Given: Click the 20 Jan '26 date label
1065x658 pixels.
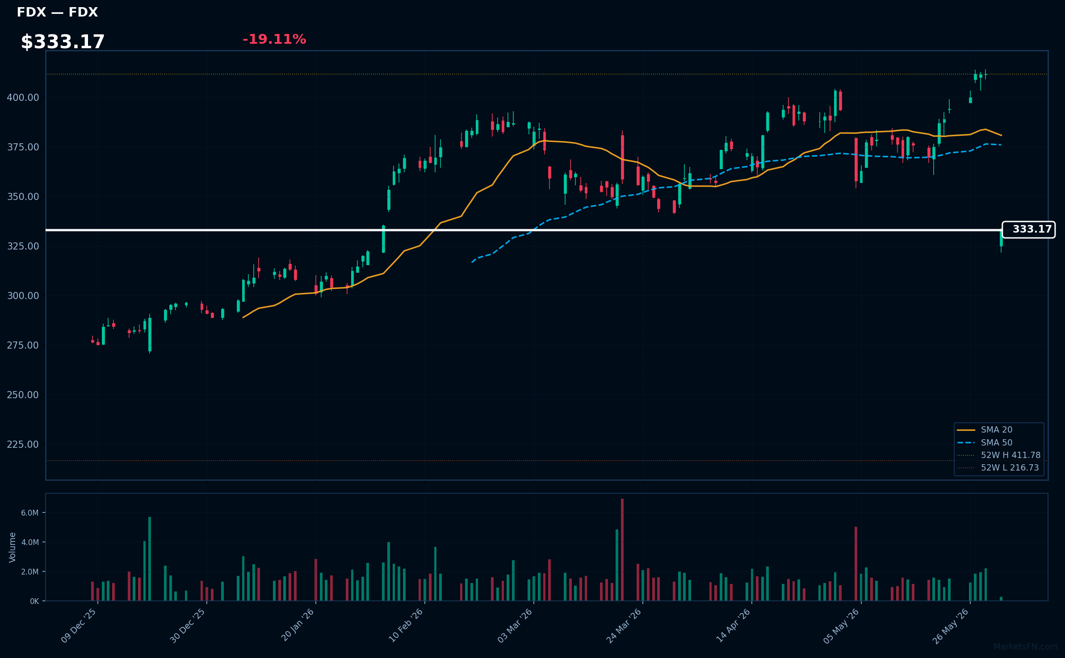Looking at the screenshot, I should (298, 625).
